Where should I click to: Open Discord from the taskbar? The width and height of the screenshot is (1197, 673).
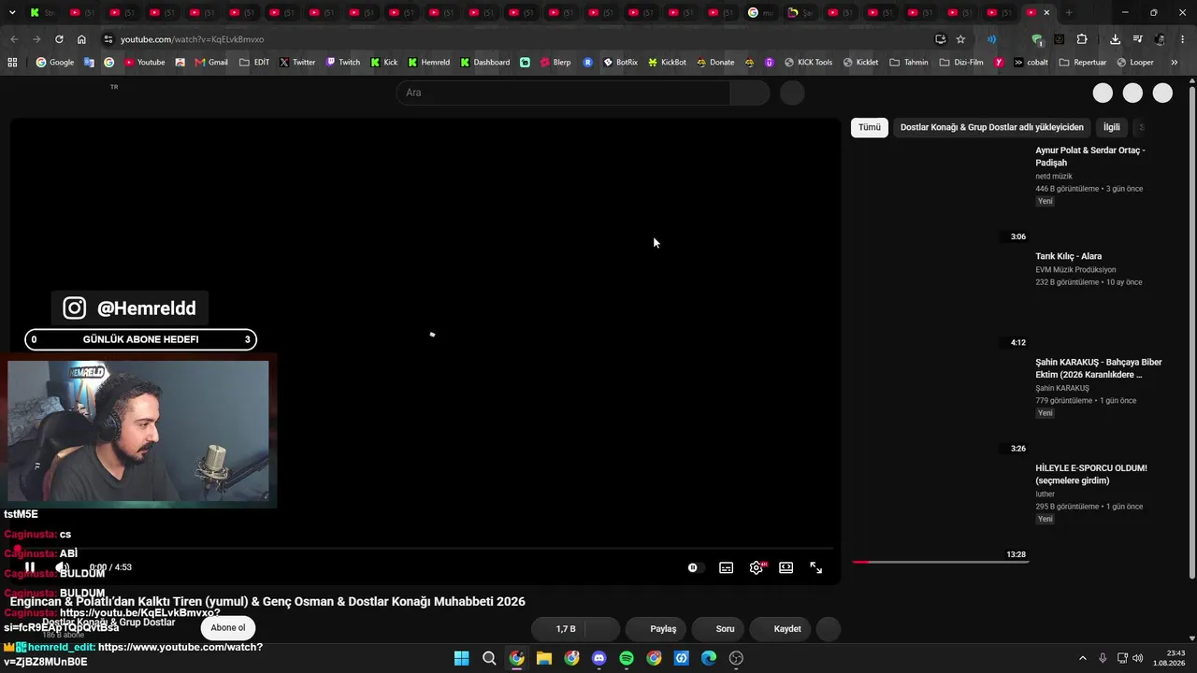point(599,658)
